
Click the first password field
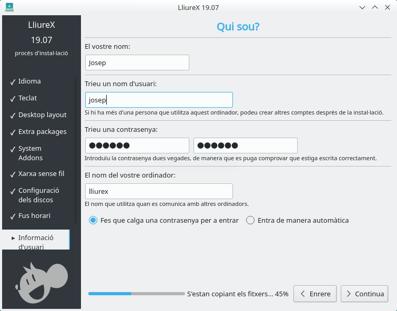137,146
